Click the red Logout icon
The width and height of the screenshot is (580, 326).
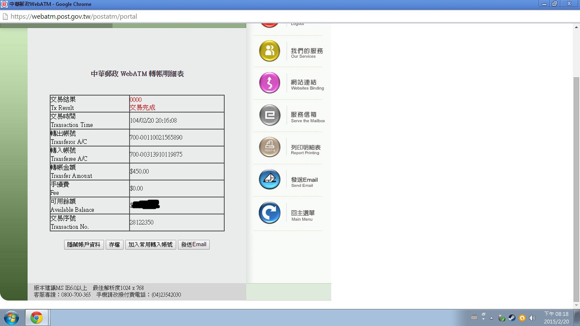point(270,25)
